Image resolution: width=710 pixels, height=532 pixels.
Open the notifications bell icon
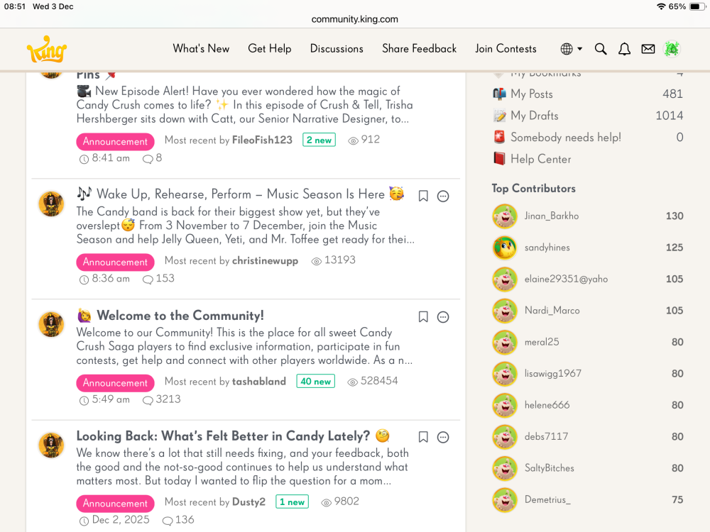coord(624,49)
